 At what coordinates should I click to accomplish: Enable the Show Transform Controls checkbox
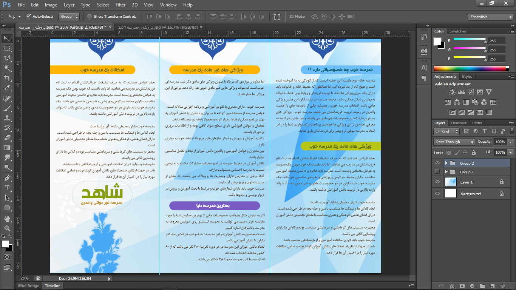(90, 17)
